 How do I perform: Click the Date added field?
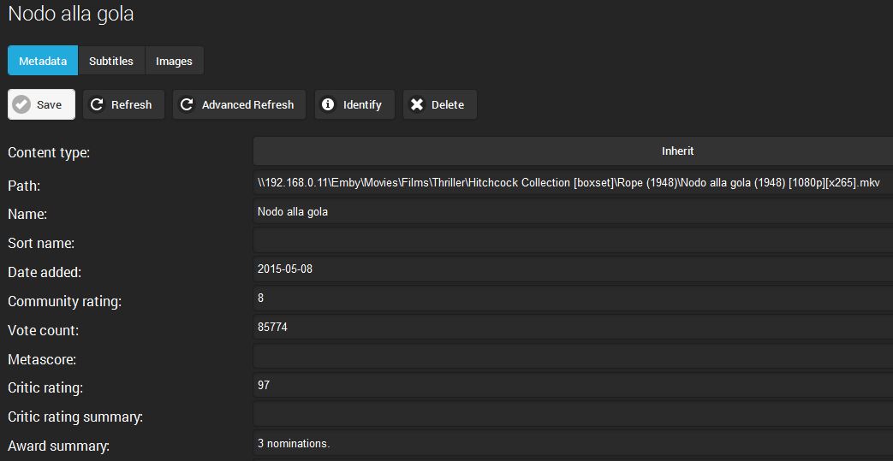573,269
